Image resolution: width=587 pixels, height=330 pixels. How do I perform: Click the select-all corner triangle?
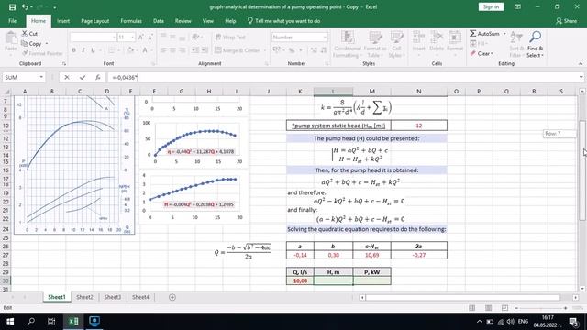6,92
